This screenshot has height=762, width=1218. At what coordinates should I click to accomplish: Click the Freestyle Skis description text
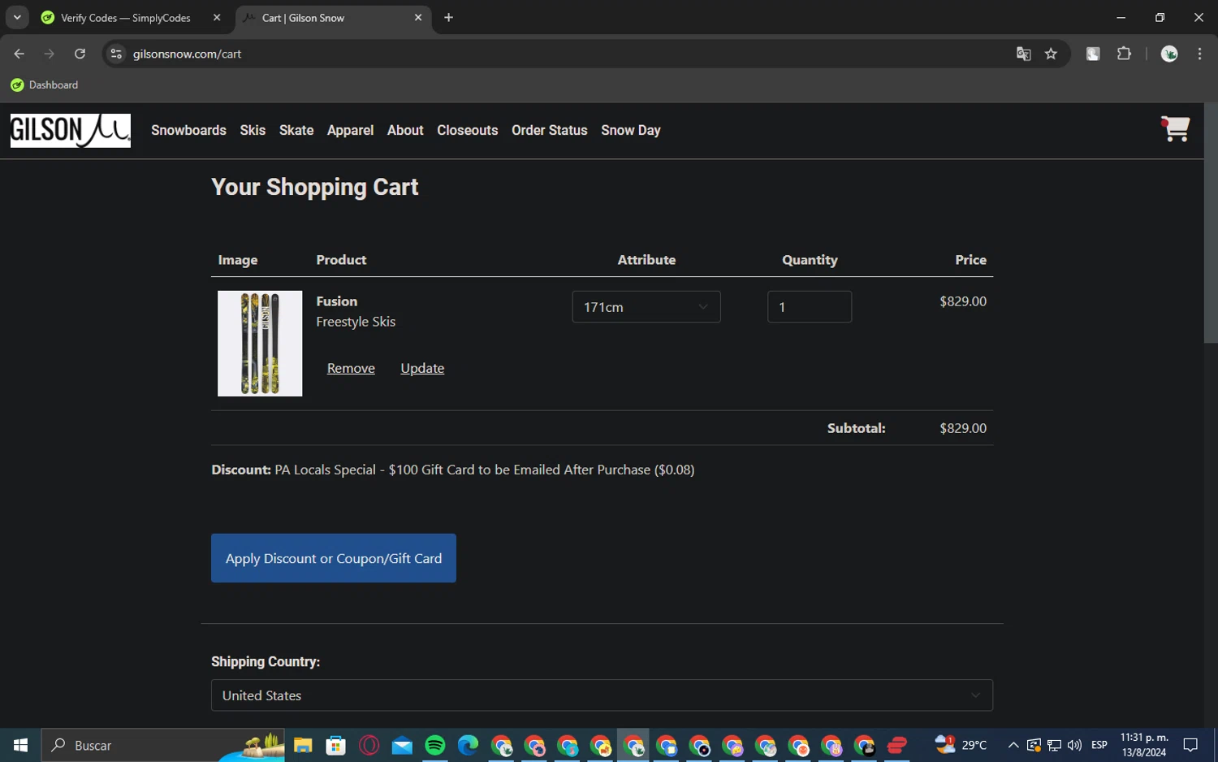[356, 322]
